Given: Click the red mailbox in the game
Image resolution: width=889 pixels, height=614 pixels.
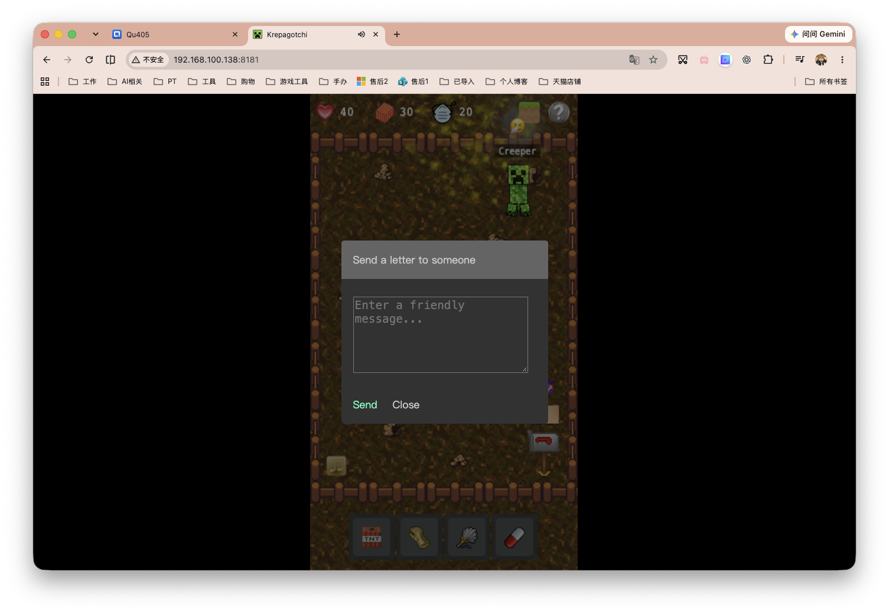Looking at the screenshot, I should 543,442.
